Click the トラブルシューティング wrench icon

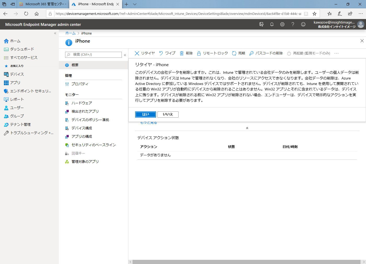(x=6, y=133)
